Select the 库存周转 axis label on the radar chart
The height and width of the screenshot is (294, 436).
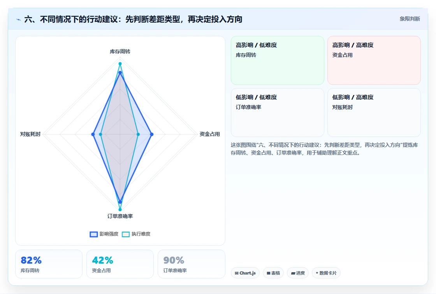coord(120,51)
